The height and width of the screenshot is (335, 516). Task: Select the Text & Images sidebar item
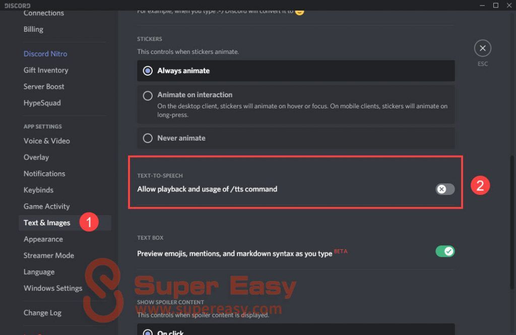tap(47, 223)
